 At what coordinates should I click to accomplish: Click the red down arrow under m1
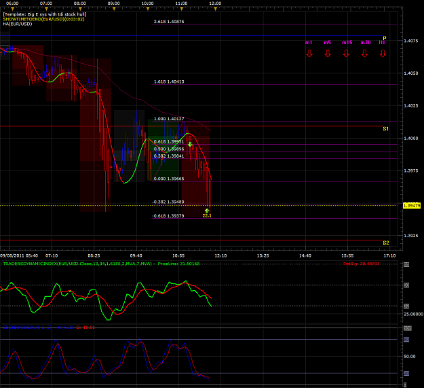(x=309, y=54)
